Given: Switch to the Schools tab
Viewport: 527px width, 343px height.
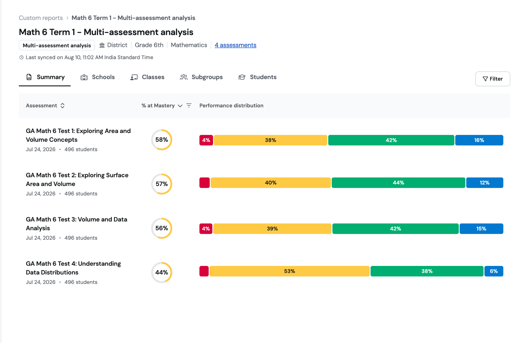Looking at the screenshot, I should tap(98, 77).
